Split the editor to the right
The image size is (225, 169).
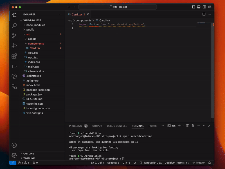pyautogui.click(x=204, y=14)
